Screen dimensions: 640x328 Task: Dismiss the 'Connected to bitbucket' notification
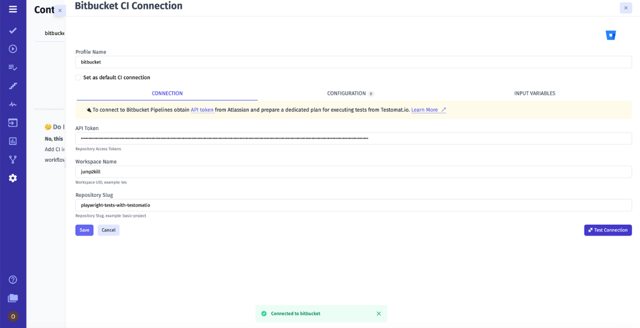[x=379, y=314]
